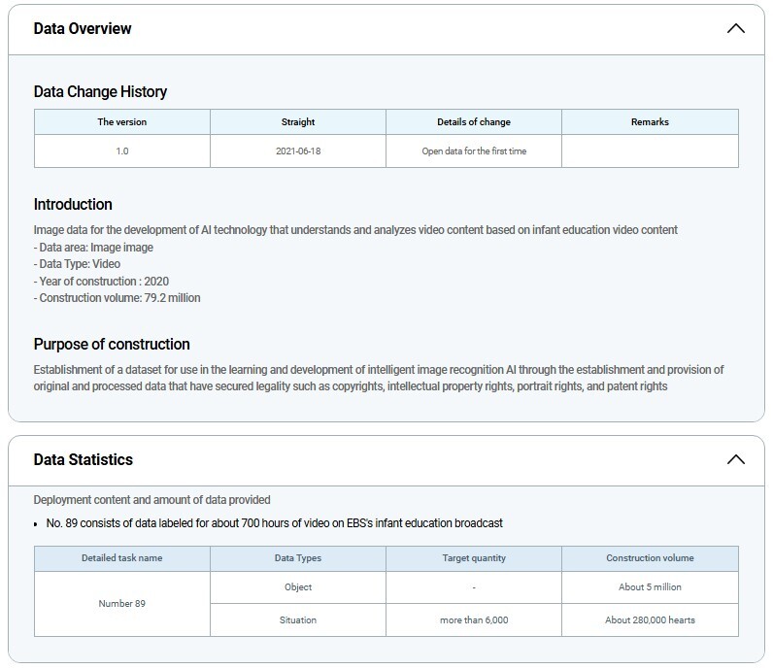Screen dimensions: 773x669
Task: Click the Data Statistics panel title
Action: tap(84, 459)
